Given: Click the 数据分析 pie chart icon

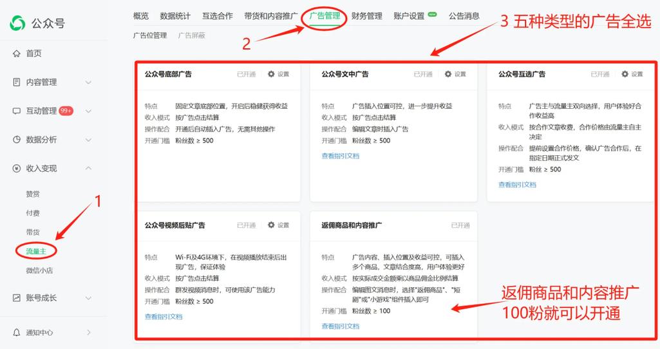Looking at the screenshot, I should pyautogui.click(x=17, y=140).
